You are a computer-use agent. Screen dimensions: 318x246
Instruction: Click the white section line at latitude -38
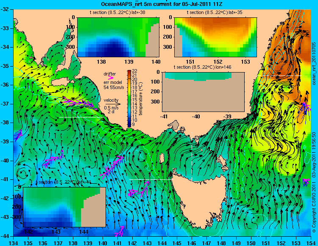click(x=81, y=117)
